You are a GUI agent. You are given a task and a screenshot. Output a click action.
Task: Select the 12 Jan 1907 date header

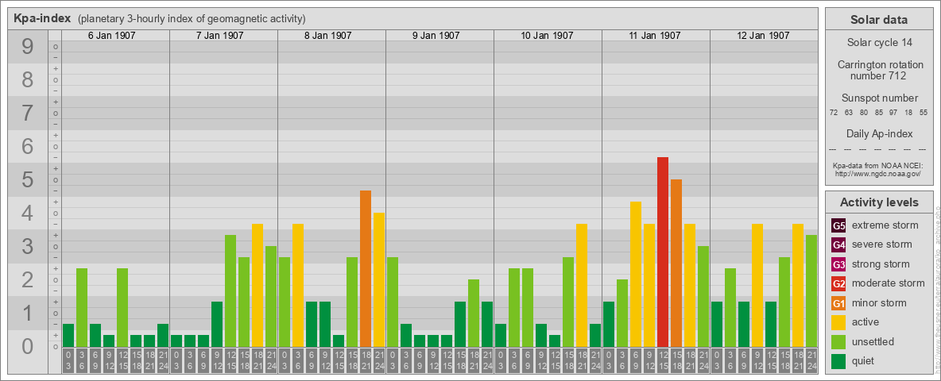[763, 36]
